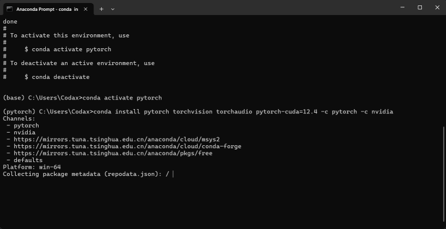The height and width of the screenshot is (229, 446).
Task: Click the vertical scrollbar thumb
Action: pos(444,174)
